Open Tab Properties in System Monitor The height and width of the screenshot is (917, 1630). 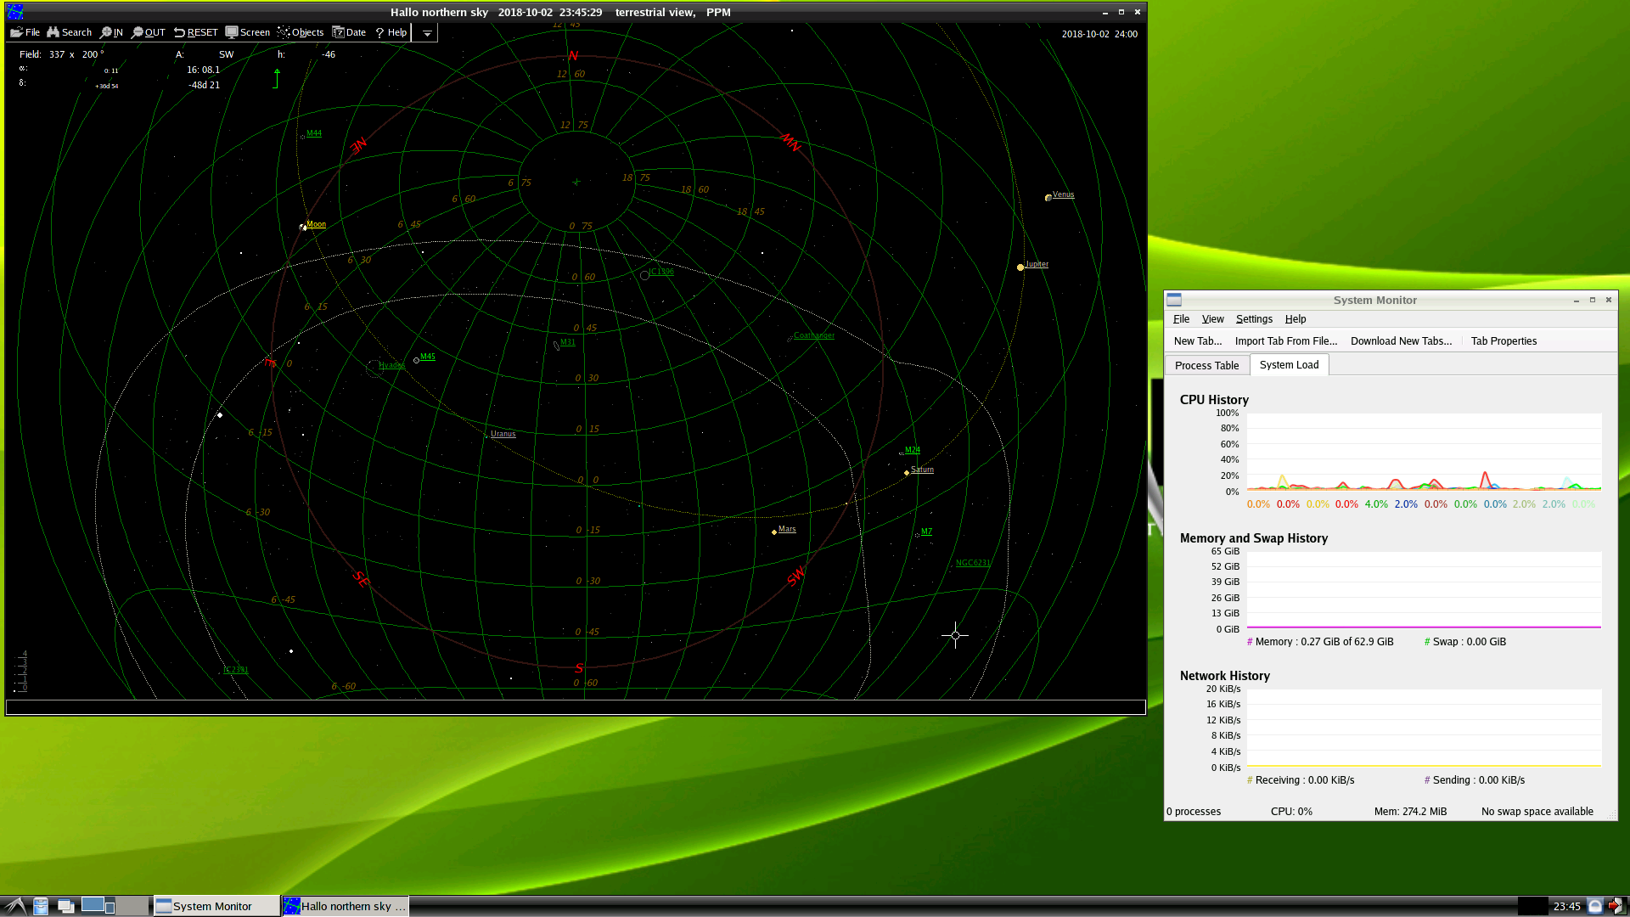1504,341
